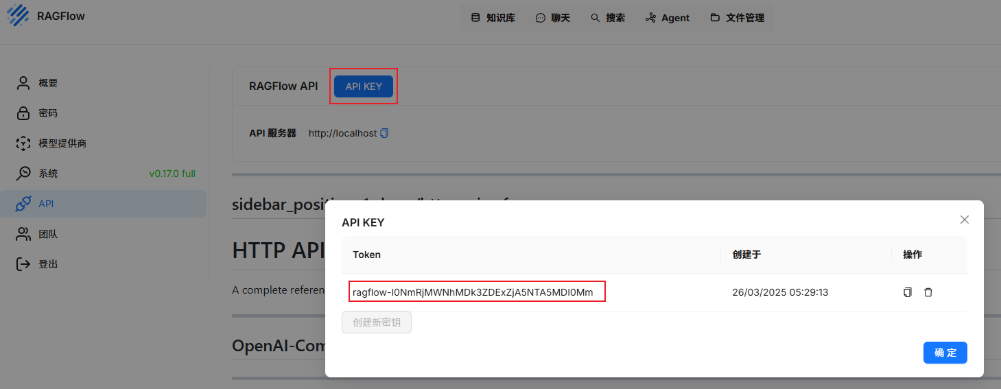Screen dimensions: 1001x389
Task: Switch to the 聊天 chat tab
Action: (x=552, y=18)
